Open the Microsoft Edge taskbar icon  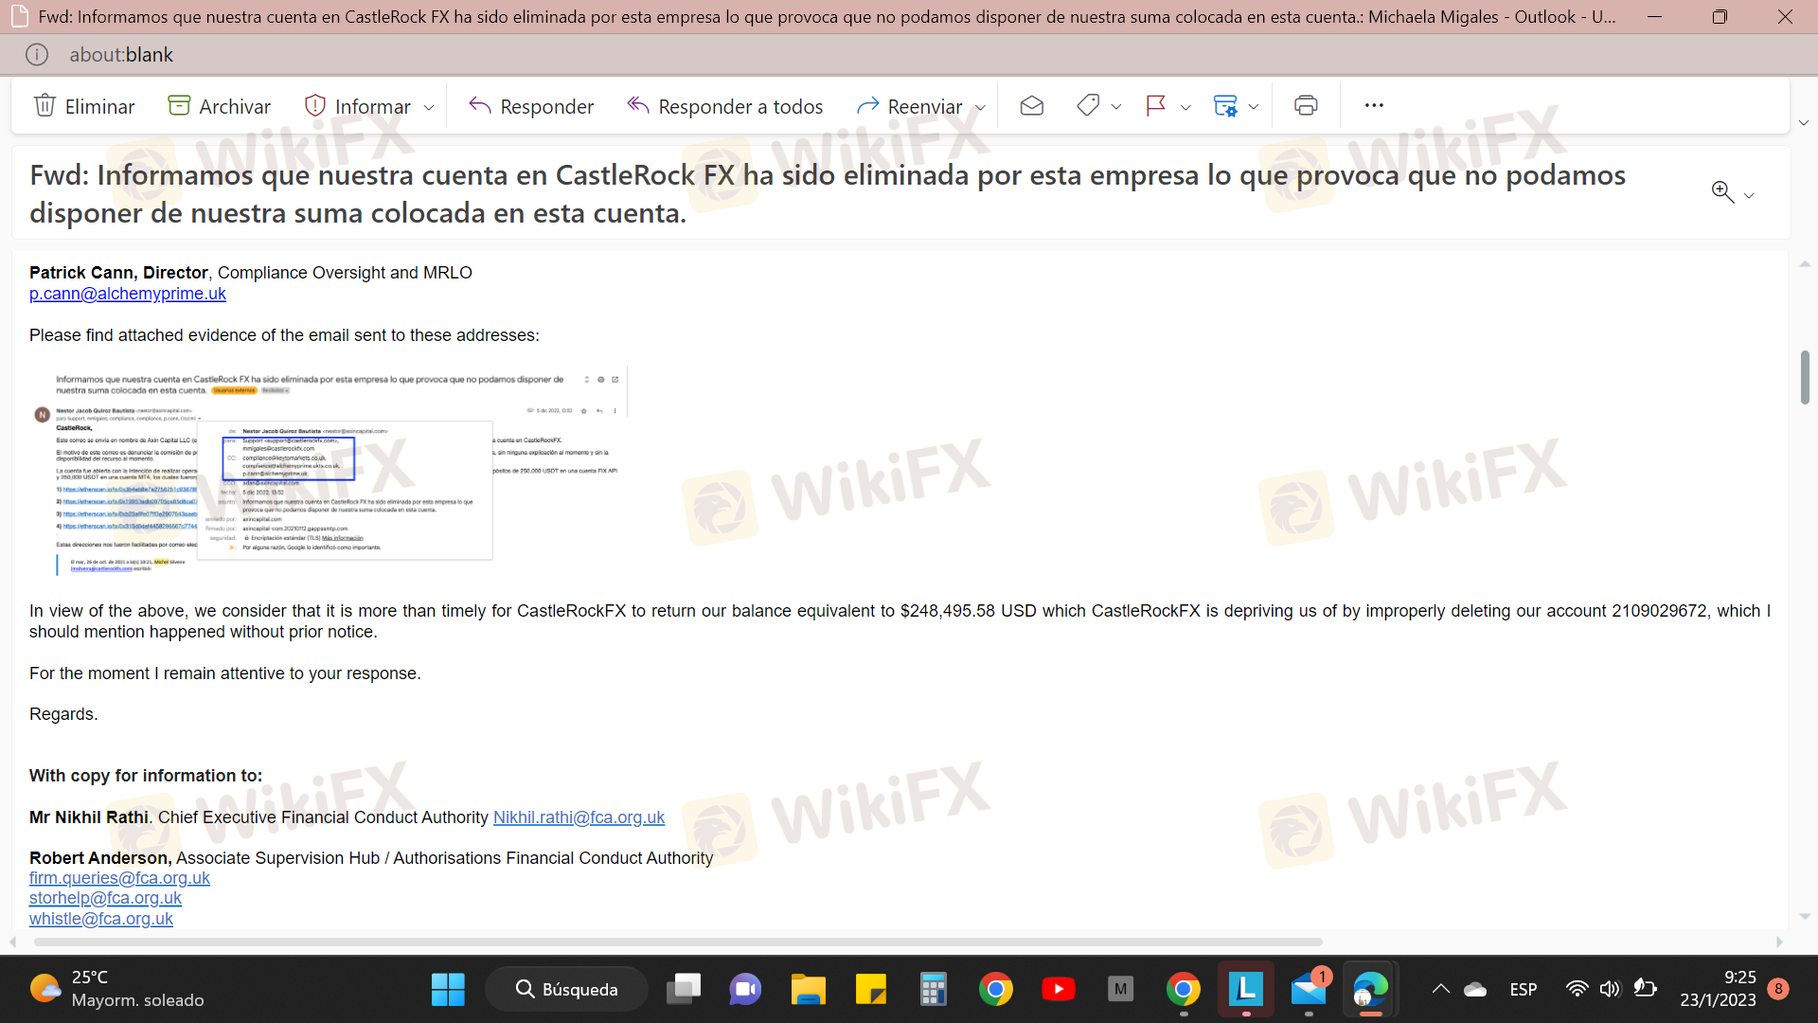[x=1370, y=989]
